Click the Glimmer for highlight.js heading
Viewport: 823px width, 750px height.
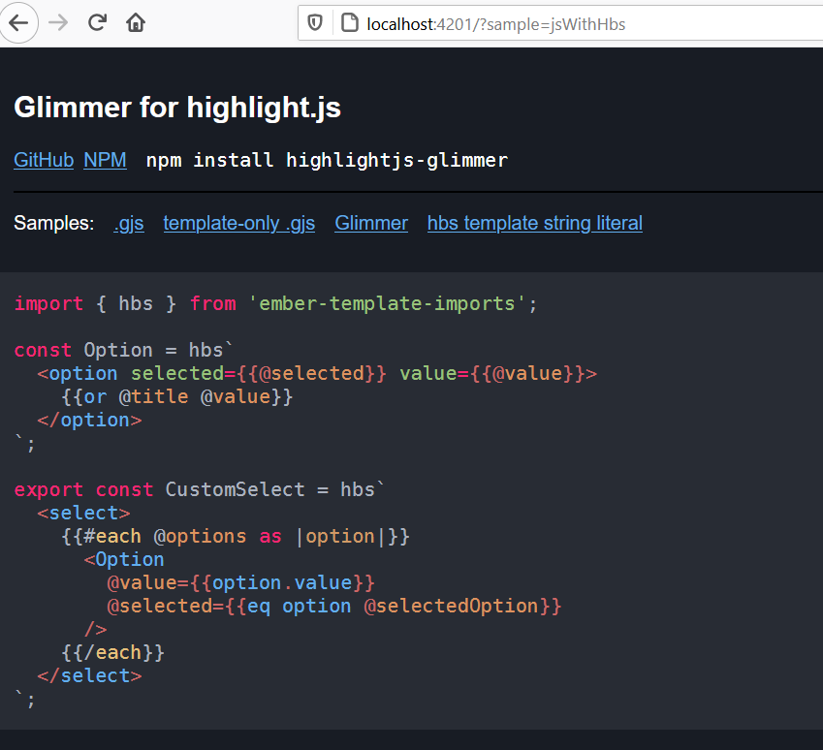coord(177,107)
